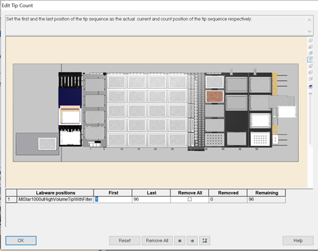This screenshot has height=251, width=318.
Task: Click the zoom in deck view button
Action: pyautogui.click(x=180, y=240)
